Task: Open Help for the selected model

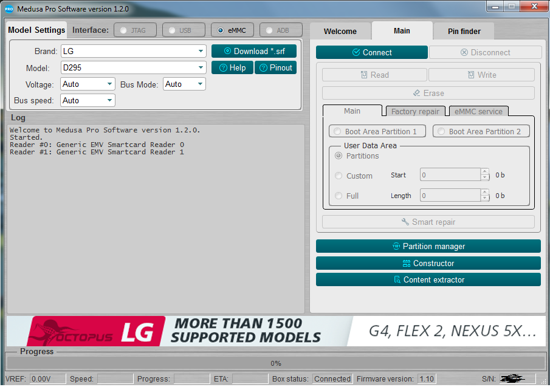Action: (x=232, y=67)
